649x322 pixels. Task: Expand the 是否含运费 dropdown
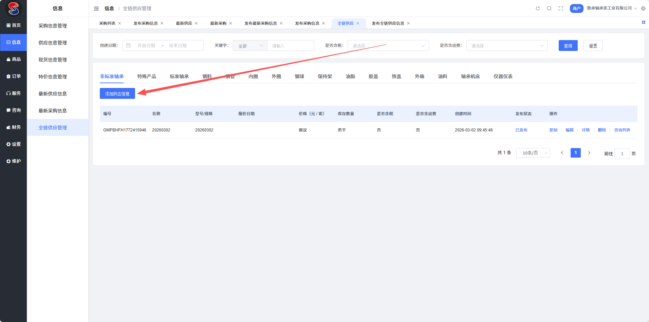[507, 46]
